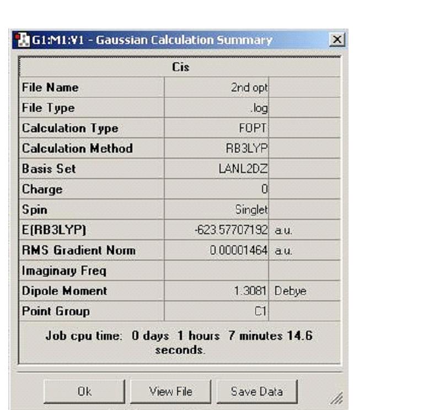Select the 'LANL2DZ' basis set value
This screenshot has width=439, height=410.
[243, 169]
